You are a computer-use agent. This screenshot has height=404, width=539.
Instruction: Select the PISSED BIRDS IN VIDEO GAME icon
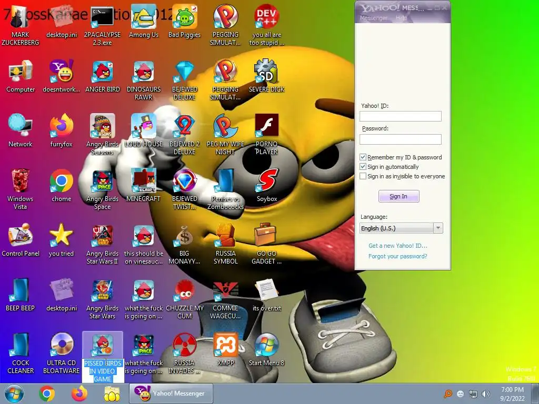pos(103,357)
